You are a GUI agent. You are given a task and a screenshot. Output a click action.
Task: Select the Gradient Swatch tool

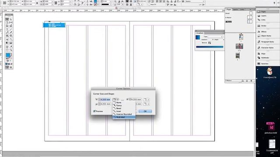7,43
